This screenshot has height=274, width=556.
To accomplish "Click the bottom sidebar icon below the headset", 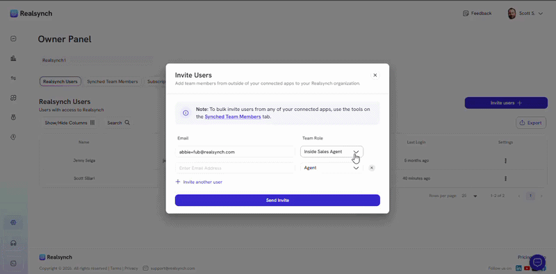I will 13,264.
